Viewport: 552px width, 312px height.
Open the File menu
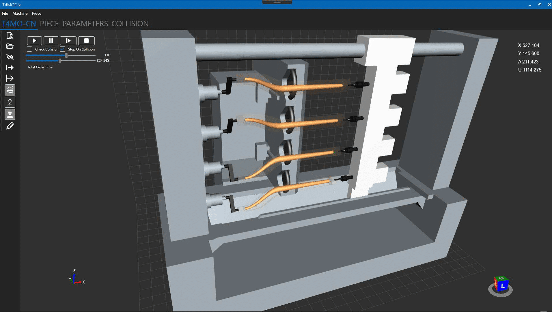[x=5, y=13]
